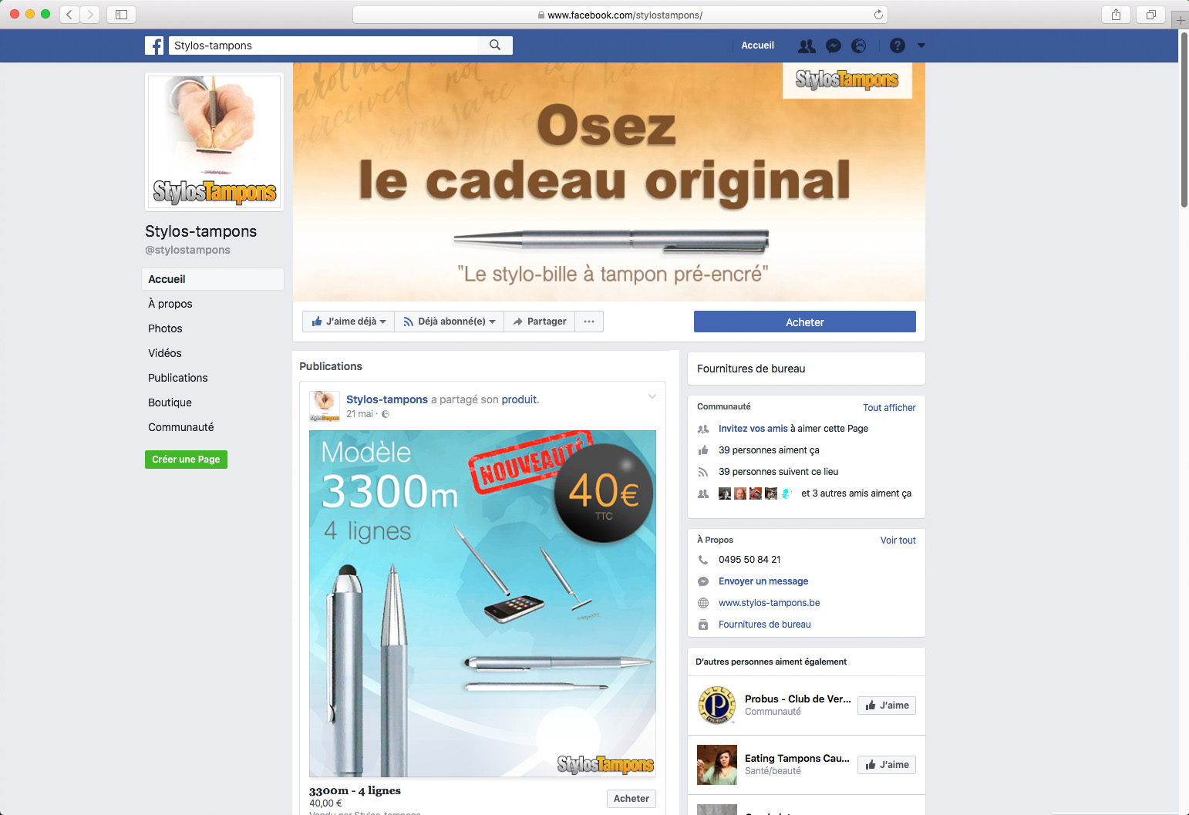The image size is (1189, 815).
Task: Click the Facebook logo icon
Action: 154,45
